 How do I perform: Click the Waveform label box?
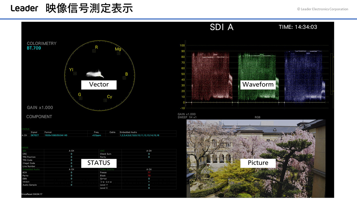pyautogui.click(x=258, y=85)
